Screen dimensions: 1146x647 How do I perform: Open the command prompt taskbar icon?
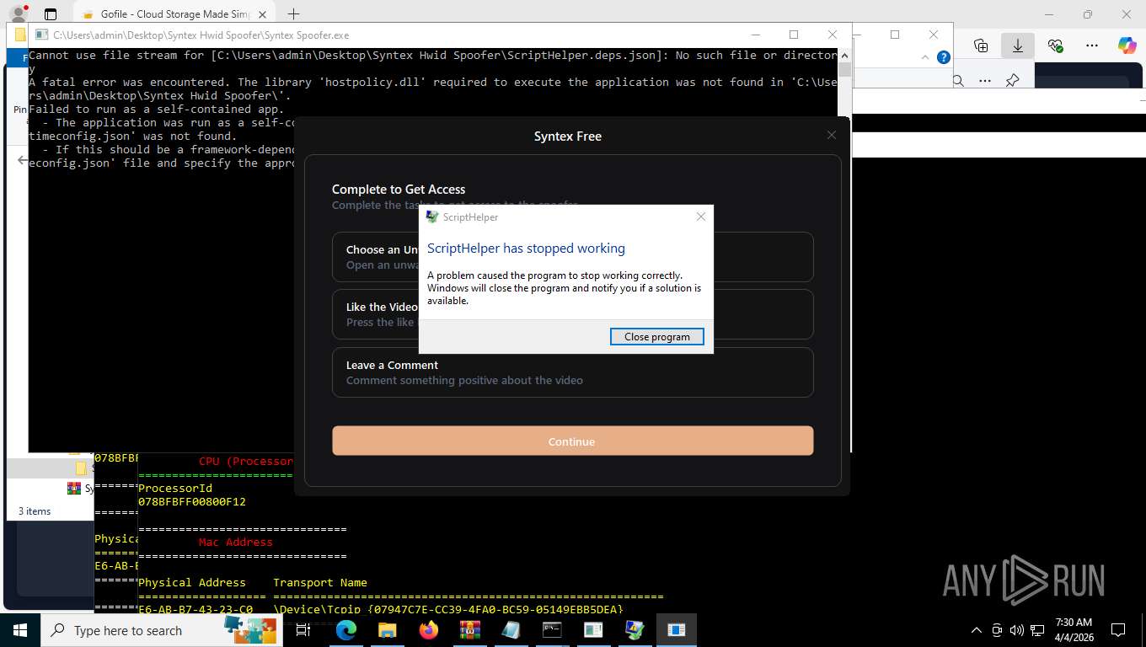tap(552, 630)
